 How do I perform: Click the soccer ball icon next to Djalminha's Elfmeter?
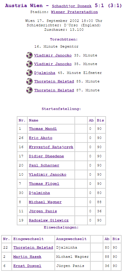pyautogui.click(x=29, y=73)
